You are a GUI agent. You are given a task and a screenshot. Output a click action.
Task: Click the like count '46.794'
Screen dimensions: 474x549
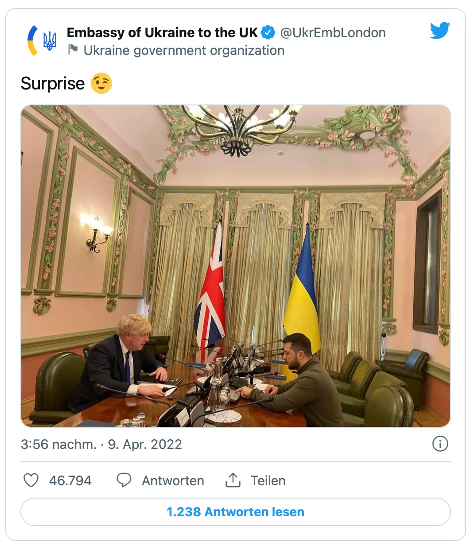[x=70, y=480]
